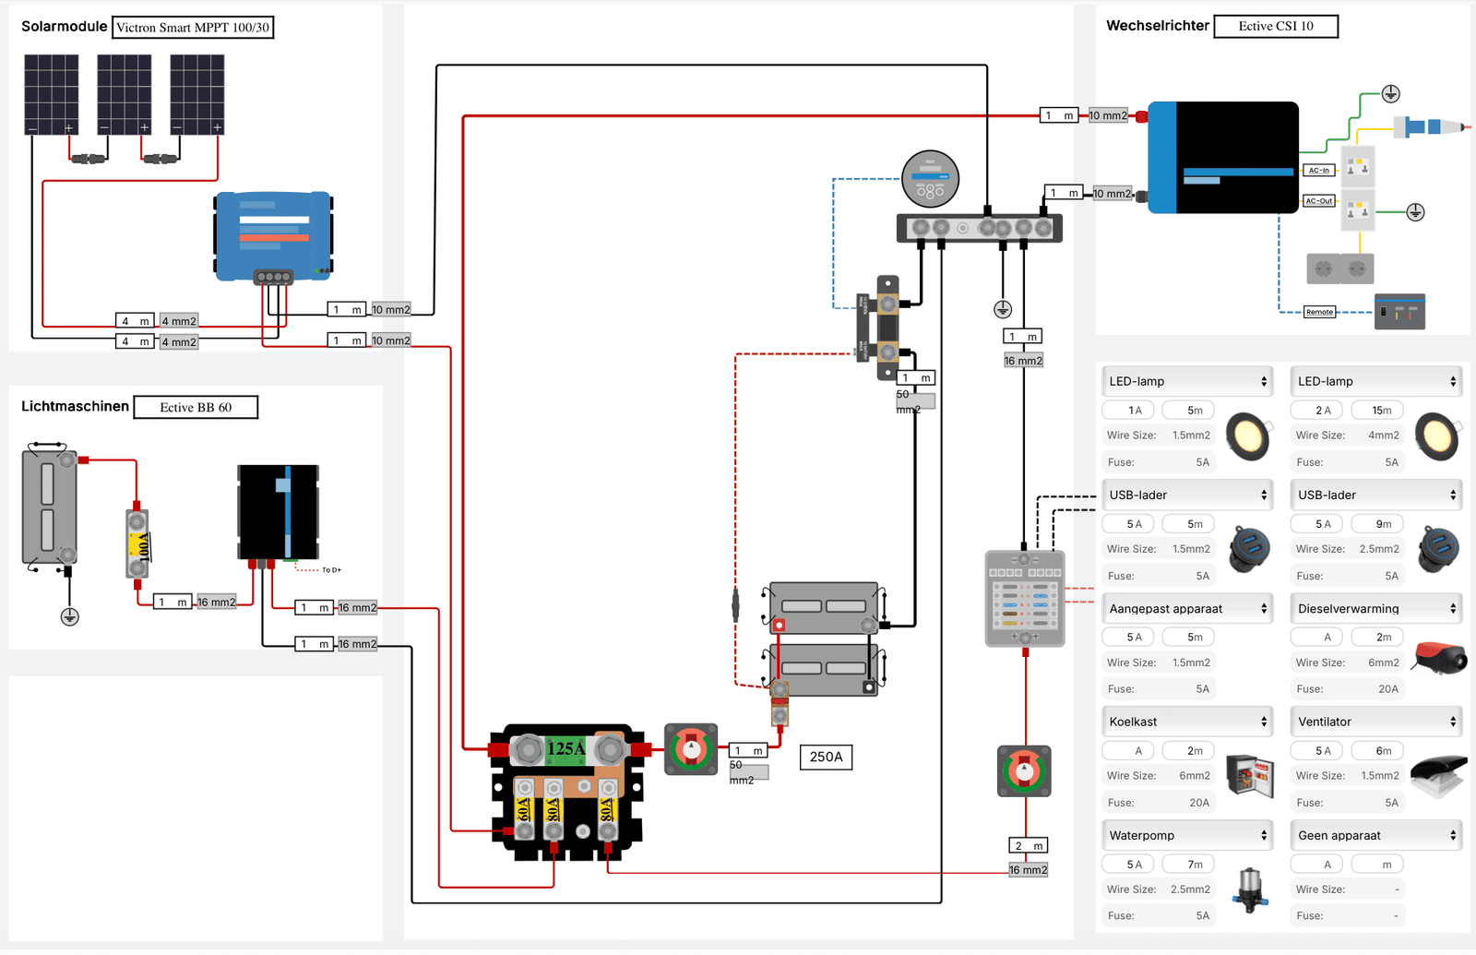
Task: Click the Koelkast refrigerator icon
Action: pos(1251,775)
